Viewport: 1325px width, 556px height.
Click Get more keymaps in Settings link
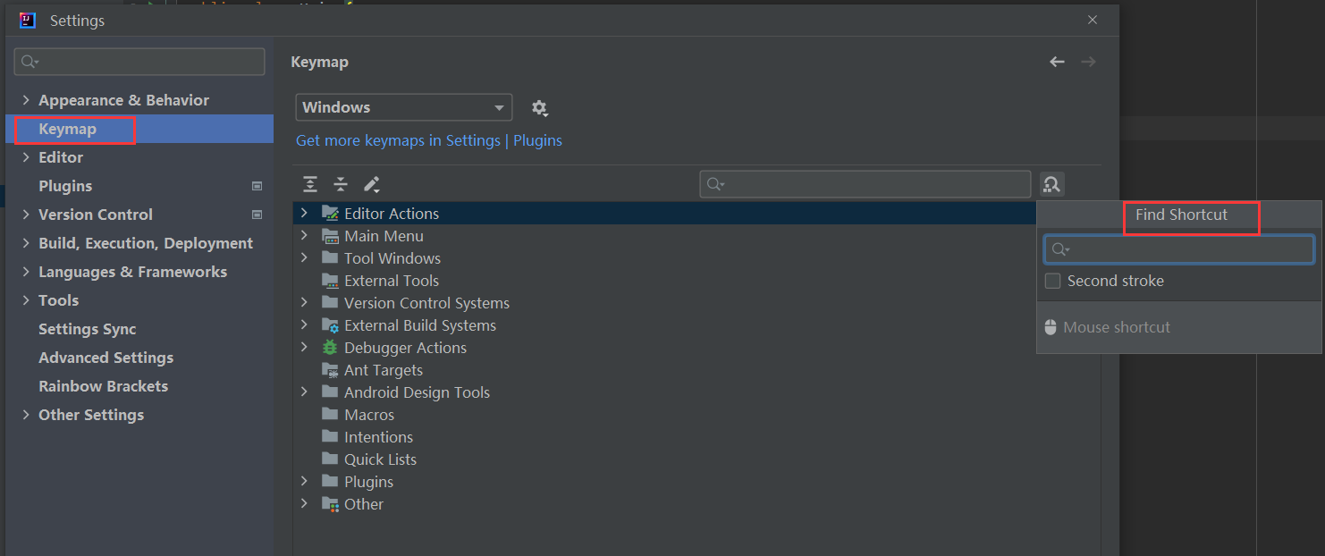click(398, 140)
